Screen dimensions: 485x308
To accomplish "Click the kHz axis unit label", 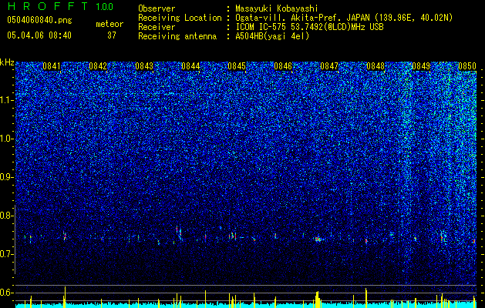I will coord(7,62).
